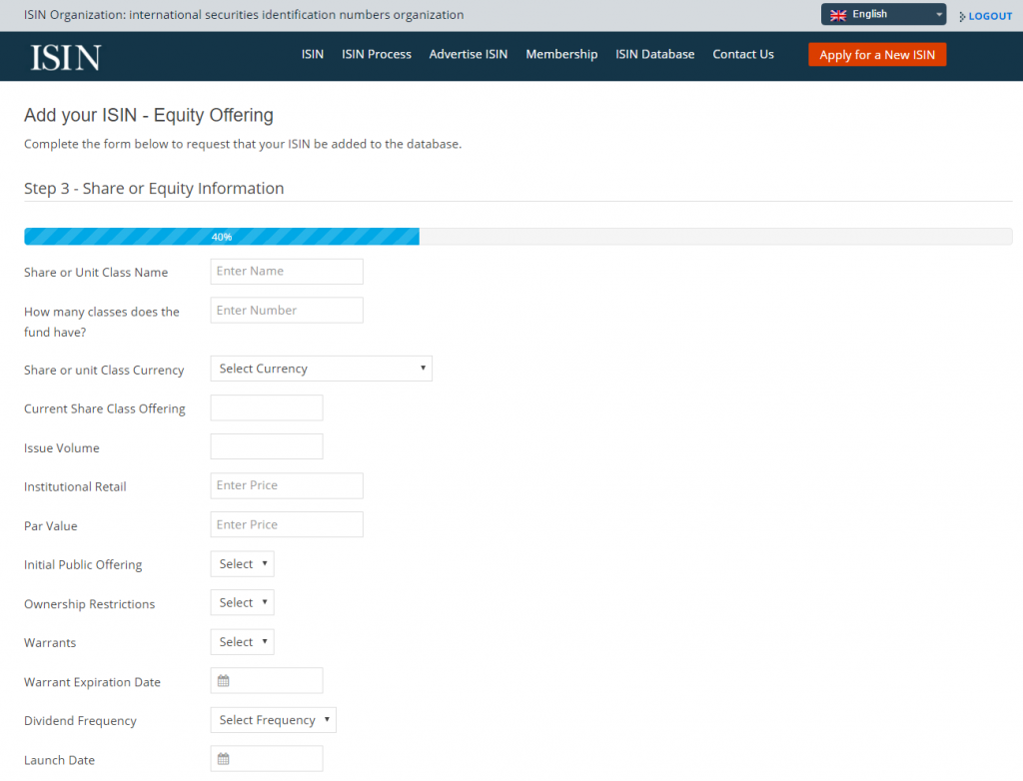The image size is (1023, 781).
Task: Open the Membership menu item
Action: click(x=561, y=54)
